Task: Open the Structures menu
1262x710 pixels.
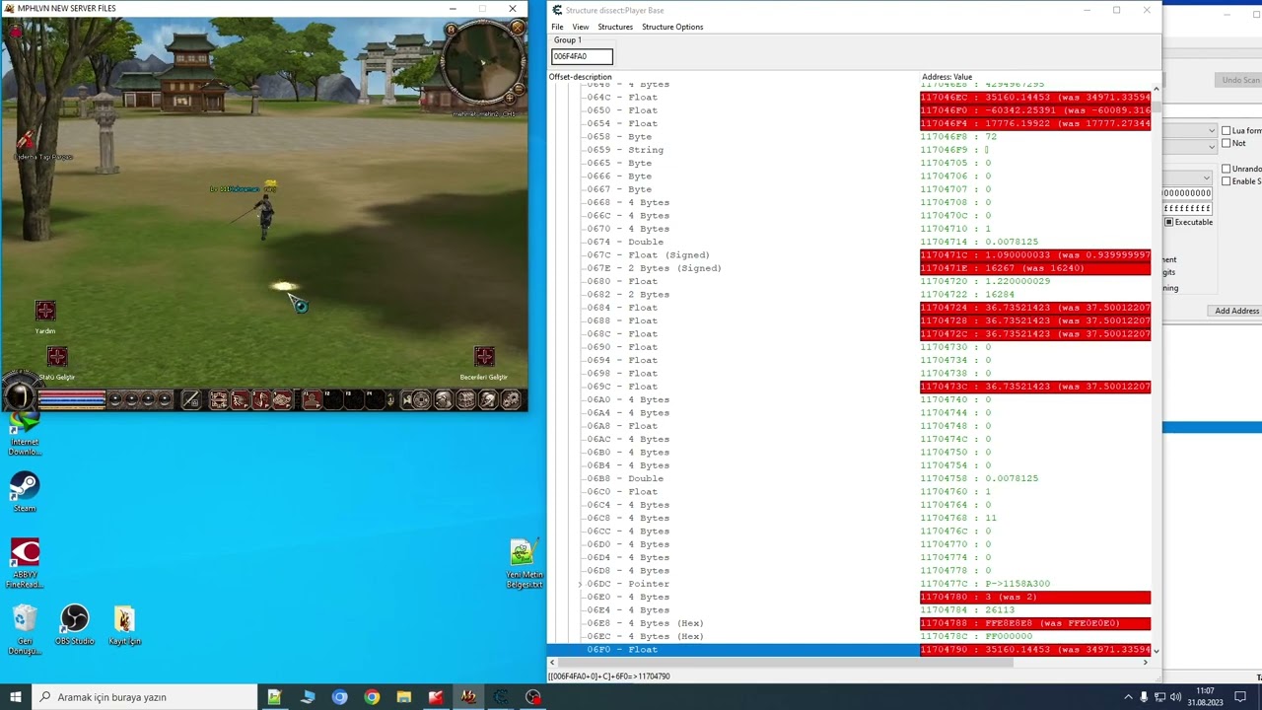Action: [x=615, y=27]
